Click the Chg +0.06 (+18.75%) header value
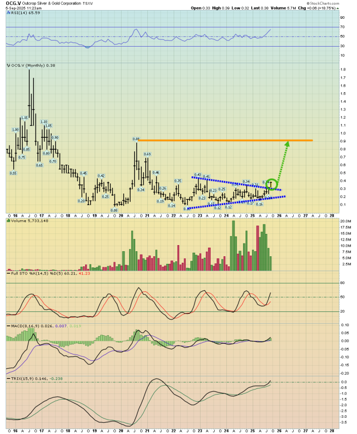This screenshot has height=434, width=357. [x=316, y=8]
